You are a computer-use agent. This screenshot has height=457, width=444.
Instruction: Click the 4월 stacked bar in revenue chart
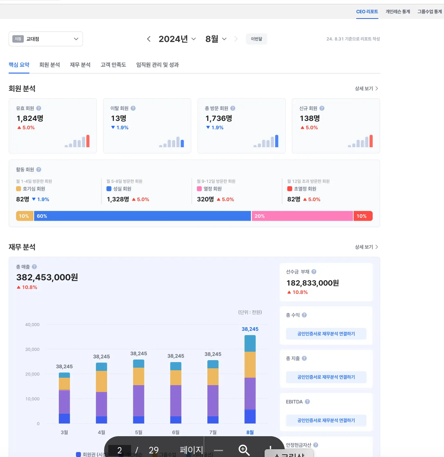[x=101, y=393]
